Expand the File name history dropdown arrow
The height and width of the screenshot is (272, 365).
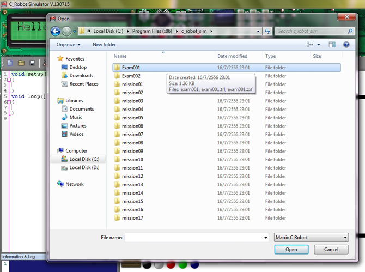265,238
